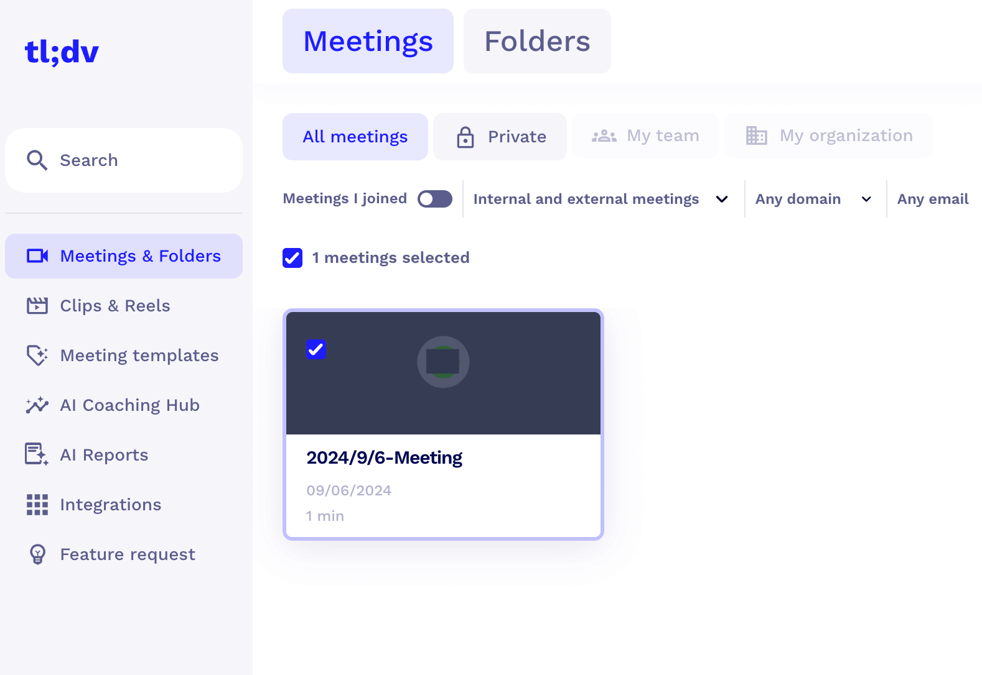Image resolution: width=982 pixels, height=675 pixels.
Task: Click the Clips & Reels film icon
Action: pos(37,306)
